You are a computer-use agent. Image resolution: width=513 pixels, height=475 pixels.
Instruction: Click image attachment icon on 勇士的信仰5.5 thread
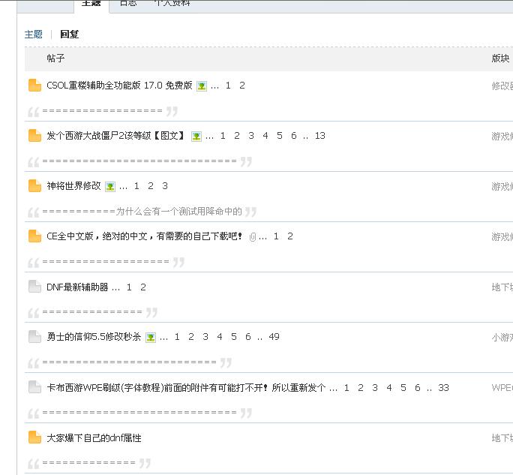click(x=151, y=337)
